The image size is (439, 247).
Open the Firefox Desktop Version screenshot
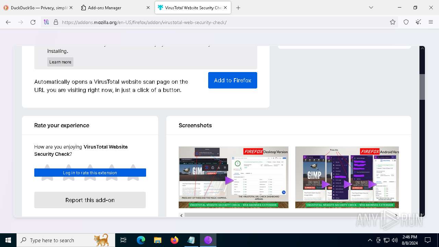point(234,177)
